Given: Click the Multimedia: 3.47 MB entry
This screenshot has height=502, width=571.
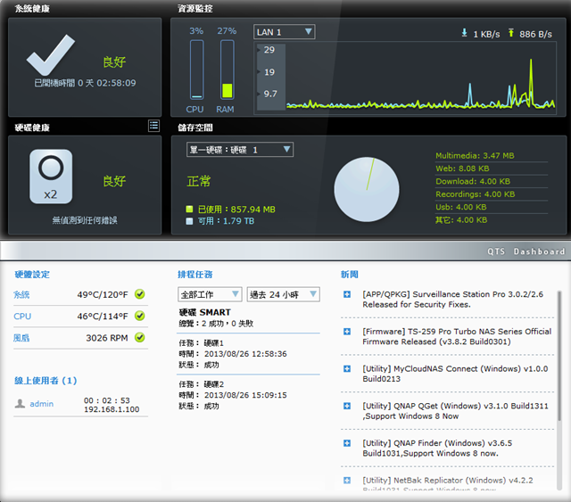Looking at the screenshot, I should click(475, 156).
